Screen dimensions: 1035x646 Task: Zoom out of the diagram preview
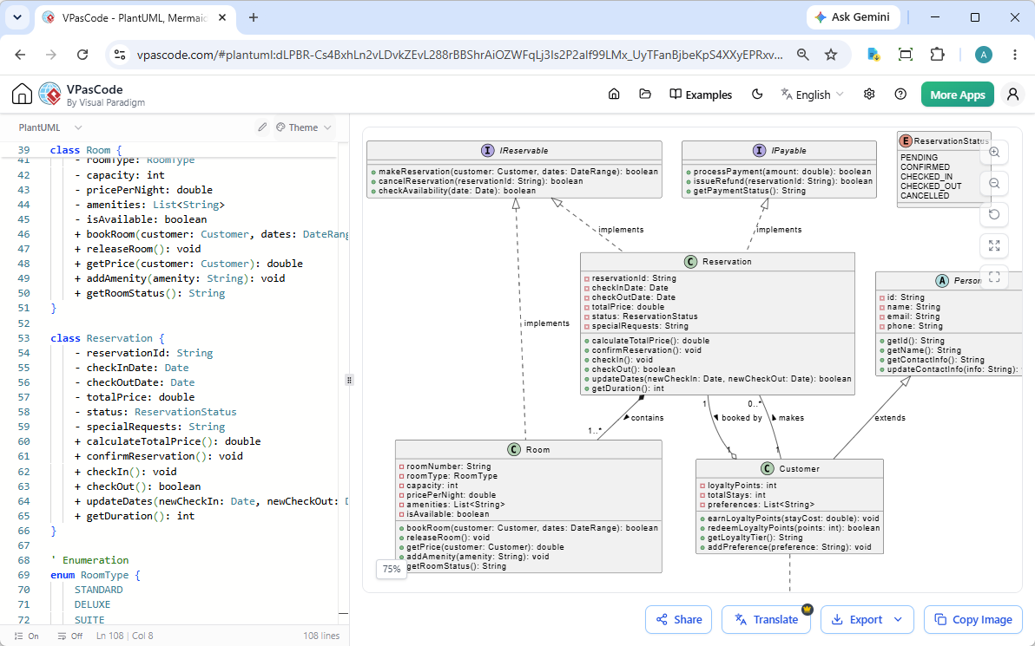click(x=994, y=184)
